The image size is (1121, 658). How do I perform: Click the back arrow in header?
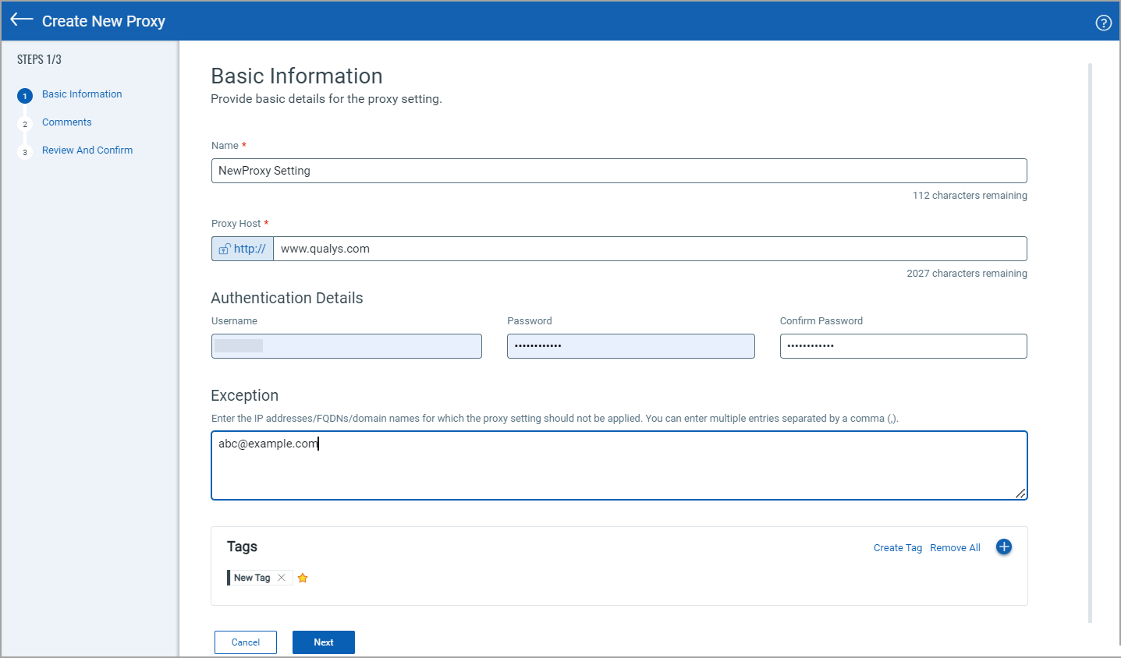pos(22,20)
